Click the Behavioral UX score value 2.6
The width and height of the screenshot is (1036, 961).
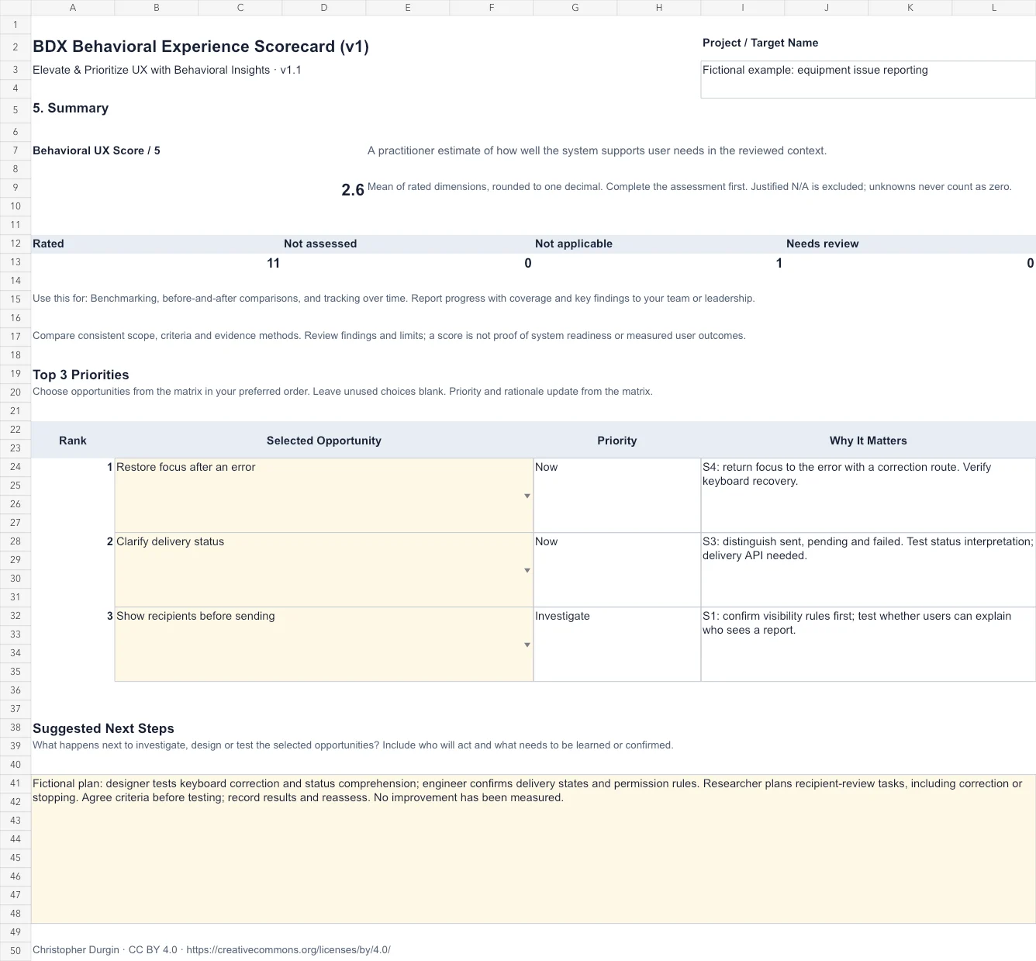[353, 190]
